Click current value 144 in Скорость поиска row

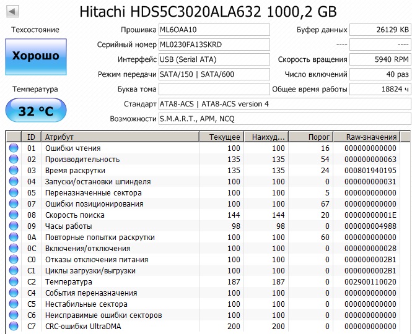[x=234, y=215]
